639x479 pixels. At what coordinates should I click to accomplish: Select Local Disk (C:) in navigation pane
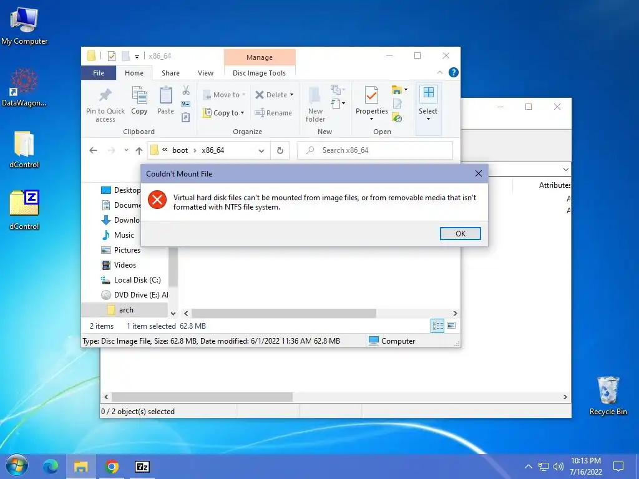pos(137,280)
